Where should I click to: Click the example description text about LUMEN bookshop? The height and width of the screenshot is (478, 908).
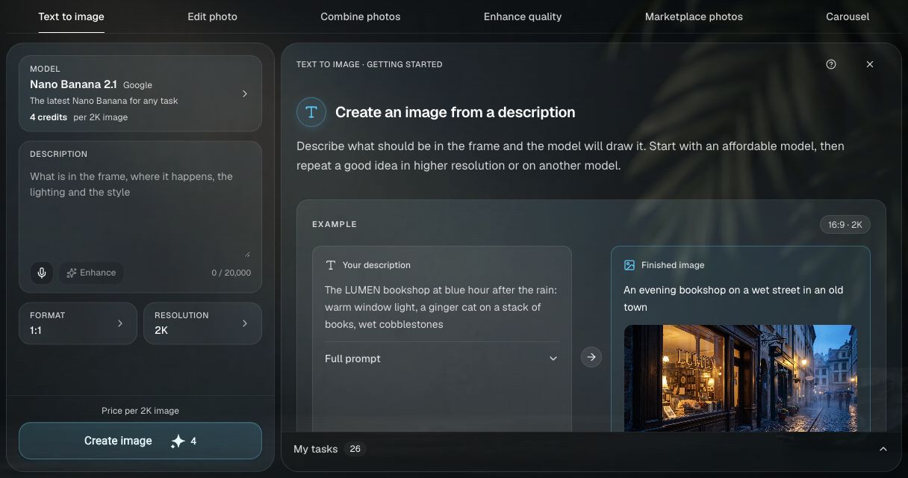[441, 307]
